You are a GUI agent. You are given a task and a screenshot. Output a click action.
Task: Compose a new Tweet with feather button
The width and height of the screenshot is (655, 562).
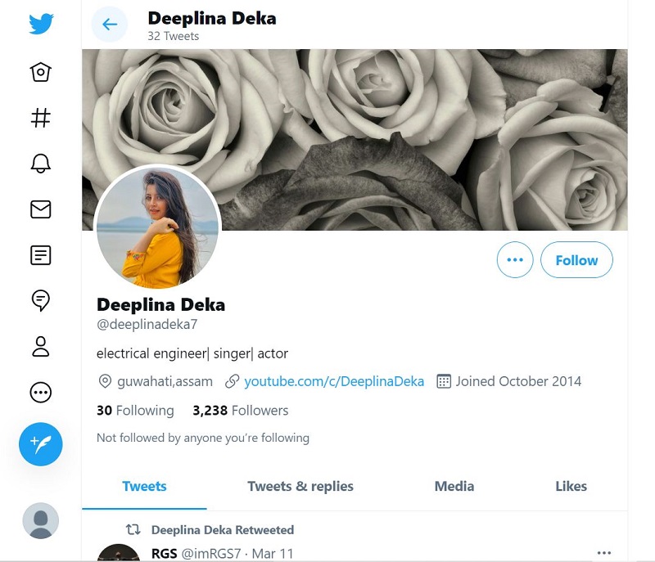tap(41, 444)
